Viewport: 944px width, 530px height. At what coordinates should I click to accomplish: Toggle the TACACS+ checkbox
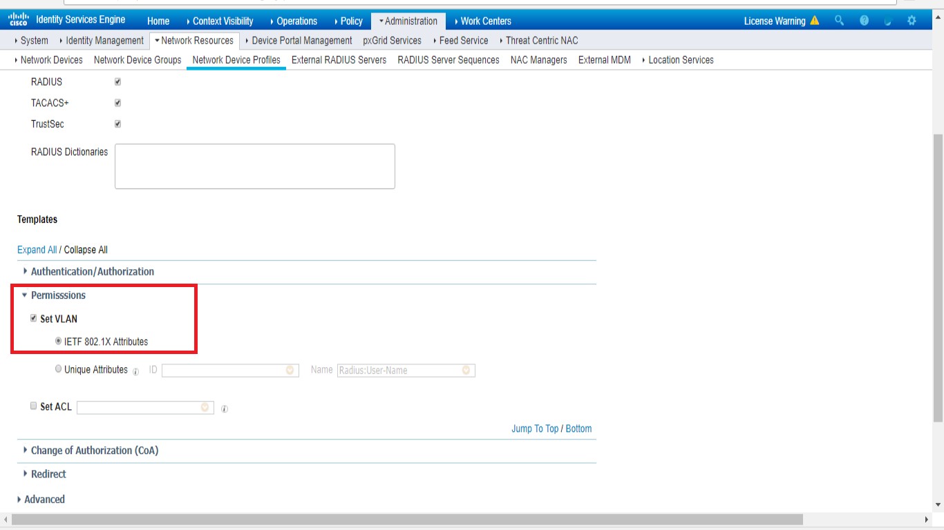(117, 103)
